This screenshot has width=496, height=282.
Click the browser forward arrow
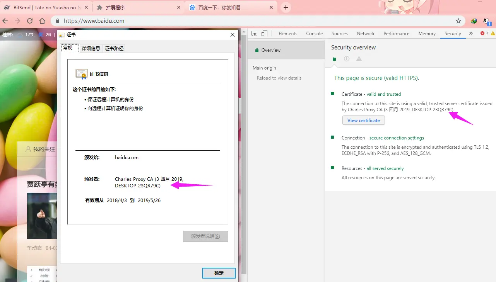17,21
